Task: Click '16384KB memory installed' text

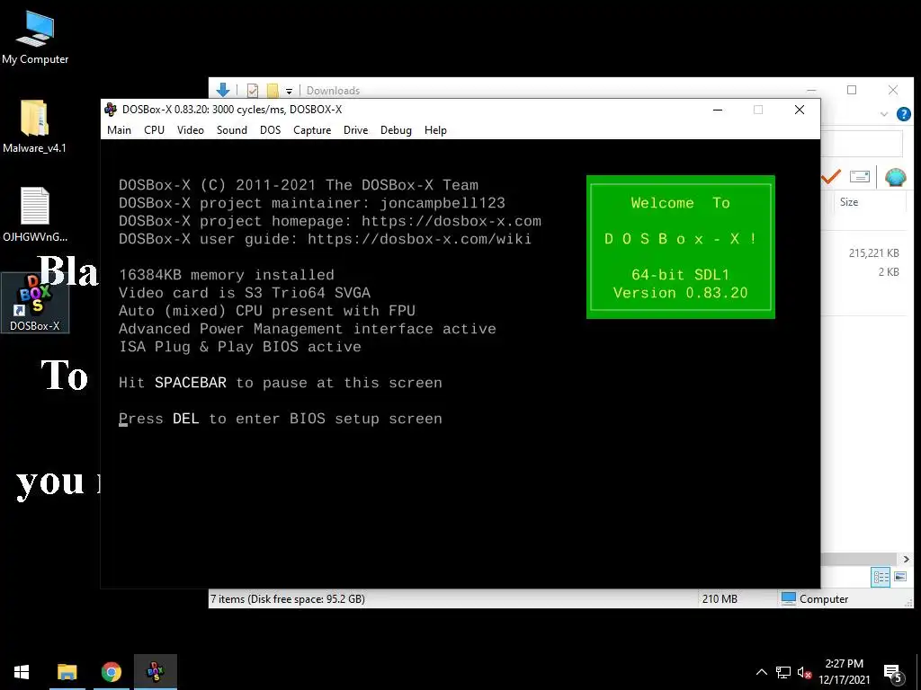Action: click(226, 275)
